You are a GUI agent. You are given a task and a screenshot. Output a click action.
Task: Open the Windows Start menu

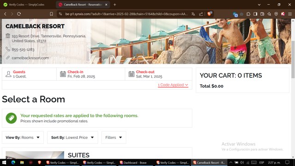(4, 163)
